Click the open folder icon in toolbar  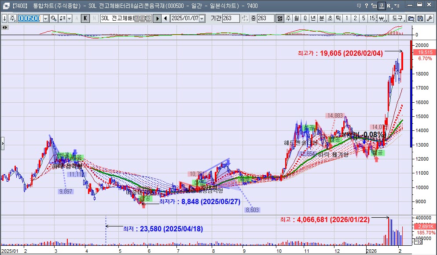coord(411,18)
